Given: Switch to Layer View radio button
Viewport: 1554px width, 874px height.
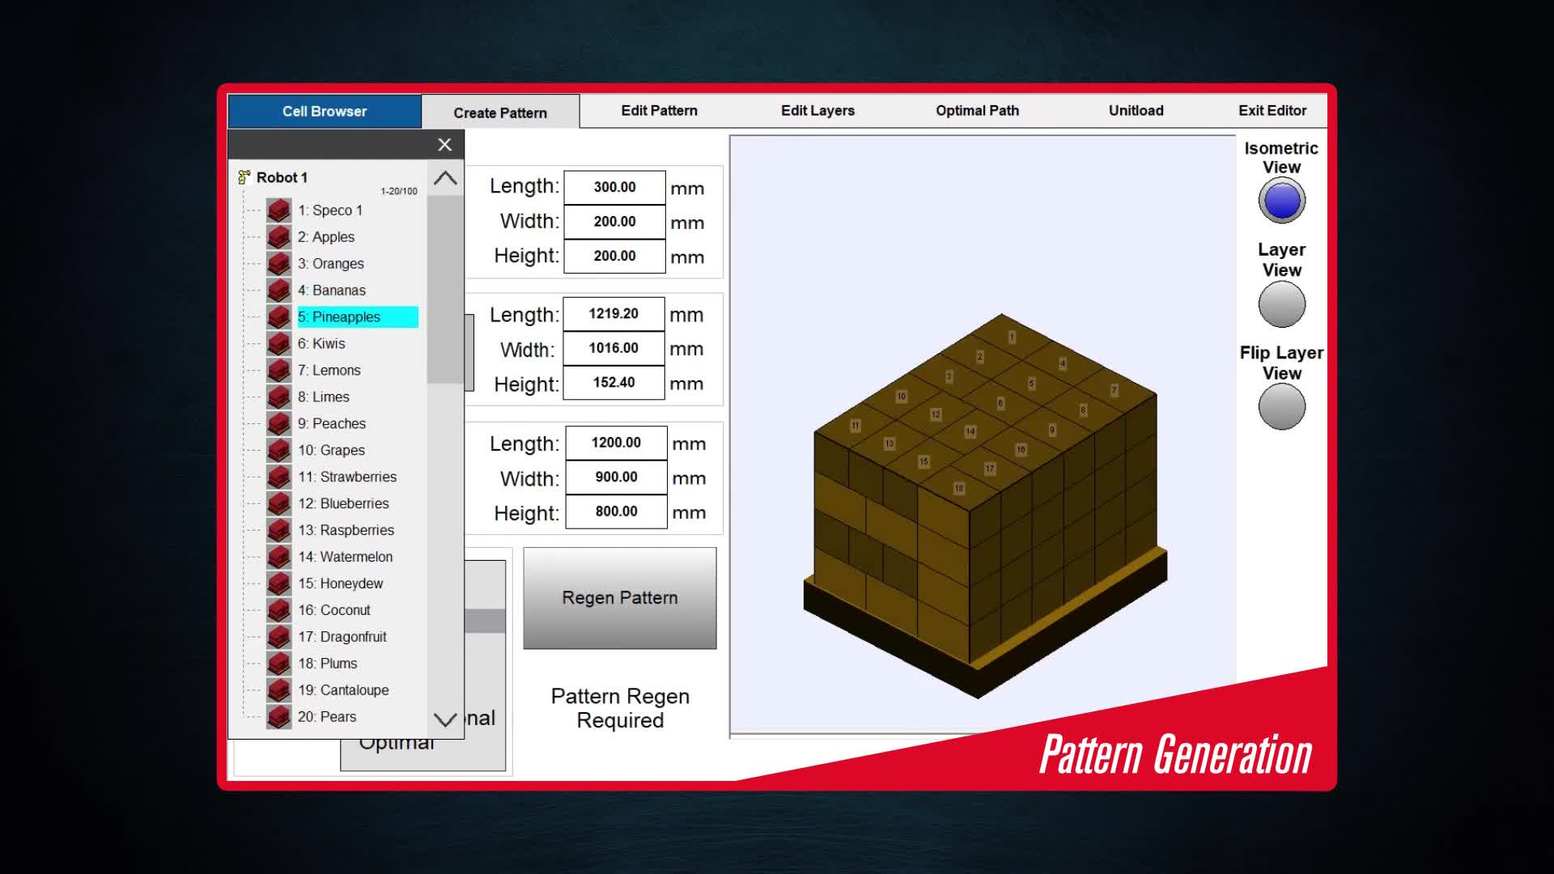Looking at the screenshot, I should pyautogui.click(x=1281, y=304).
